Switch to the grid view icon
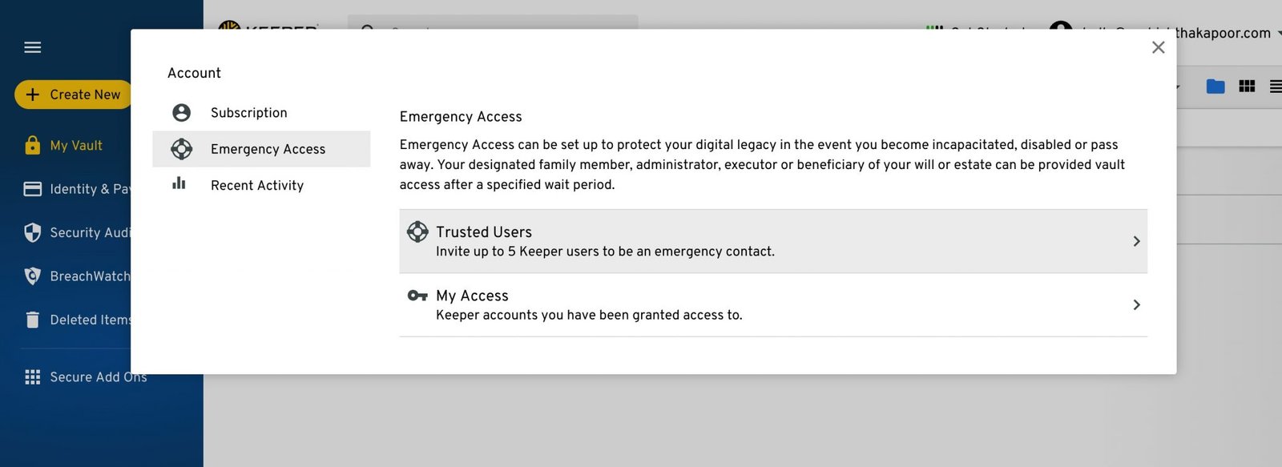The image size is (1282, 467). (1247, 87)
